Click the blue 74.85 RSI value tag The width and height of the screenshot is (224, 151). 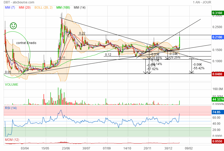tap(217, 112)
